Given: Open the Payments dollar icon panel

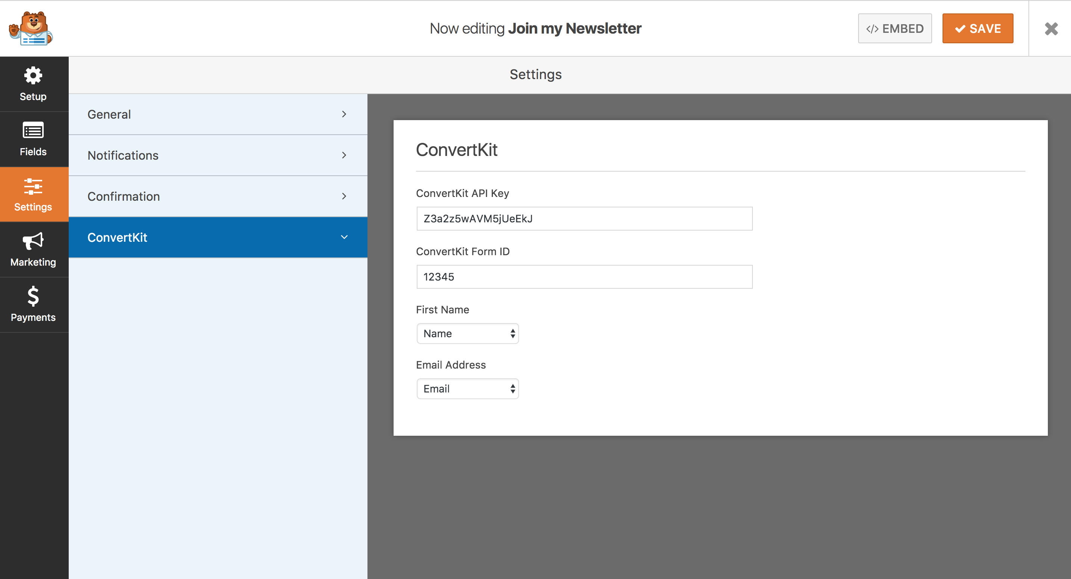Looking at the screenshot, I should click(x=33, y=304).
